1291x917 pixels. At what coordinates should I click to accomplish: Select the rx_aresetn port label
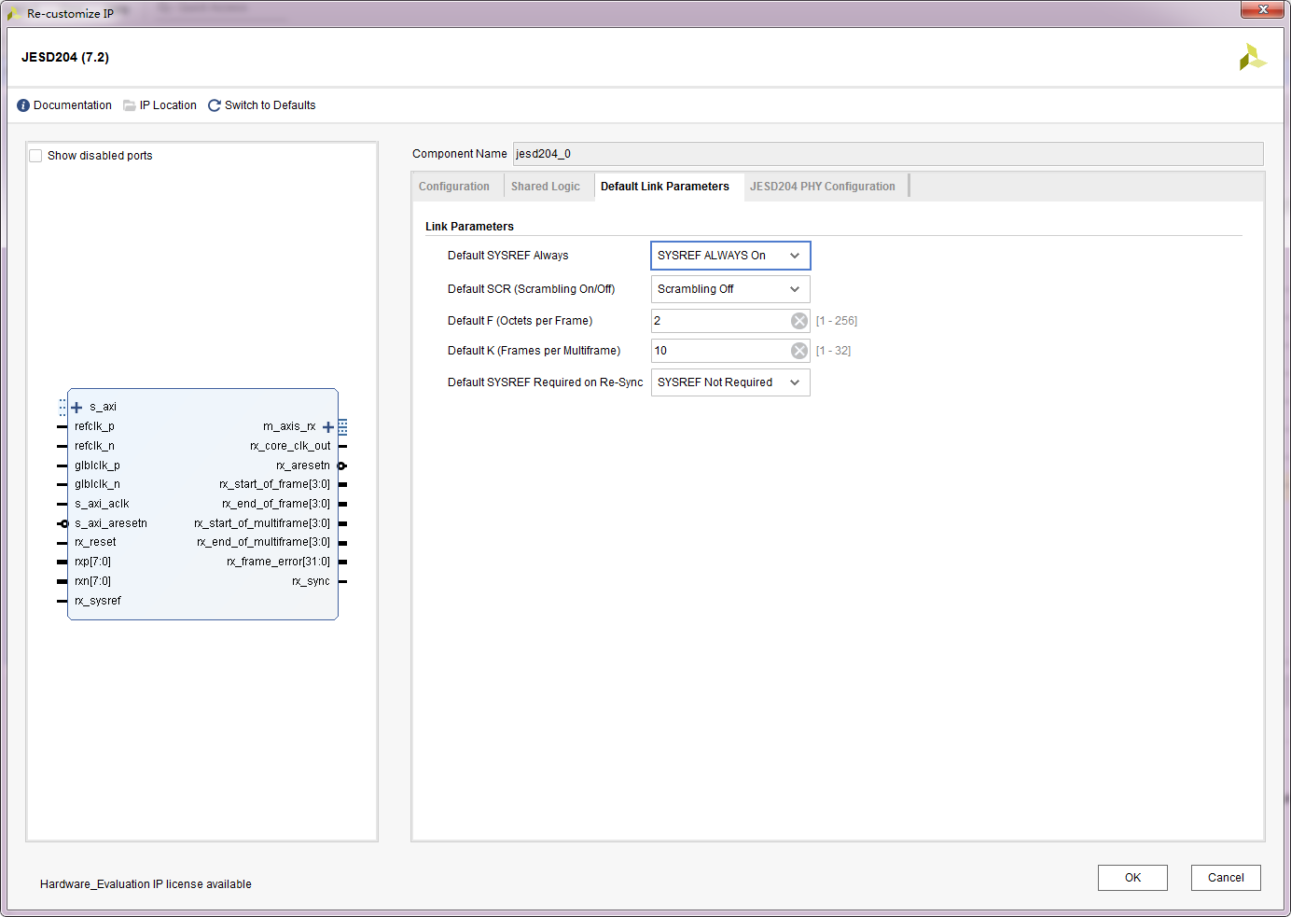[x=303, y=465]
